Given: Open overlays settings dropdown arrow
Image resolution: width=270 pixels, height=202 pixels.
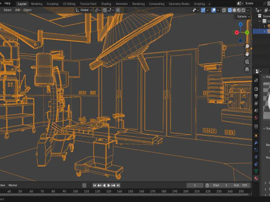Looking at the screenshot, I should 218,10.
